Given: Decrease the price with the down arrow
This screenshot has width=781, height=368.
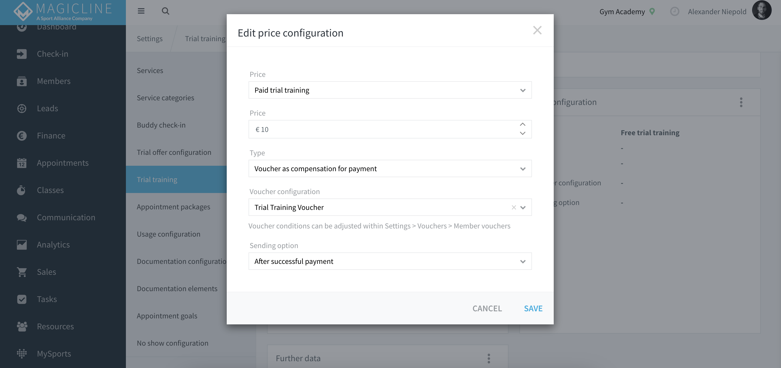Looking at the screenshot, I should (x=522, y=134).
